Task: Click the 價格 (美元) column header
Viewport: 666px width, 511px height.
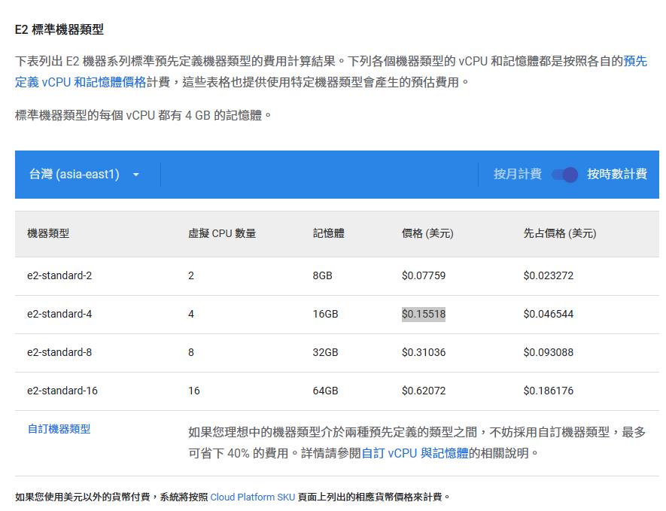Action: (x=427, y=233)
